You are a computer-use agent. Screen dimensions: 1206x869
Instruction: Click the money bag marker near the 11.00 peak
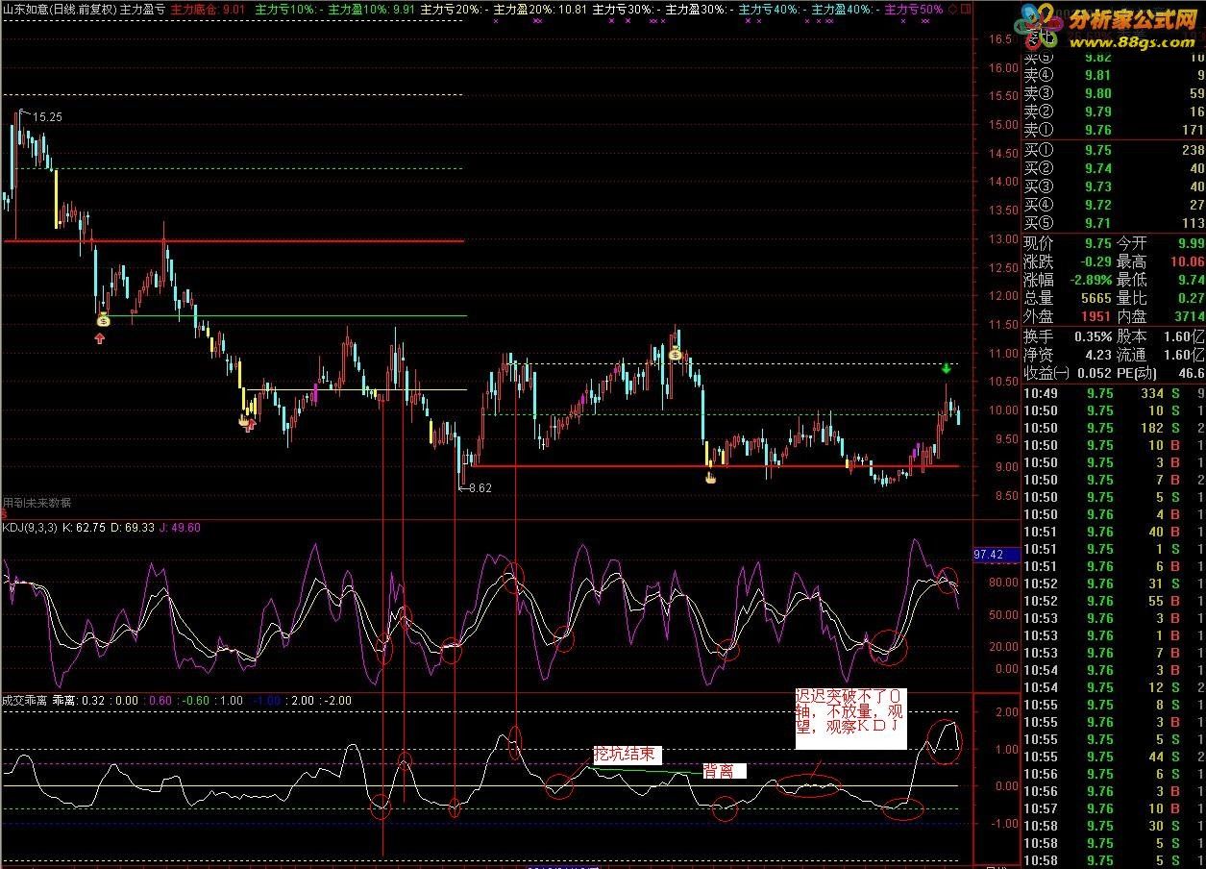pyautogui.click(x=676, y=355)
